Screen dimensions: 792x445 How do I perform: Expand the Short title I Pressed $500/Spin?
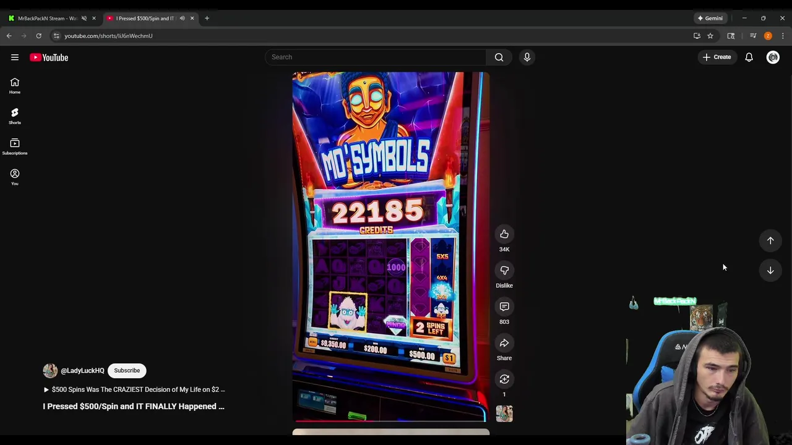pyautogui.click(x=134, y=407)
